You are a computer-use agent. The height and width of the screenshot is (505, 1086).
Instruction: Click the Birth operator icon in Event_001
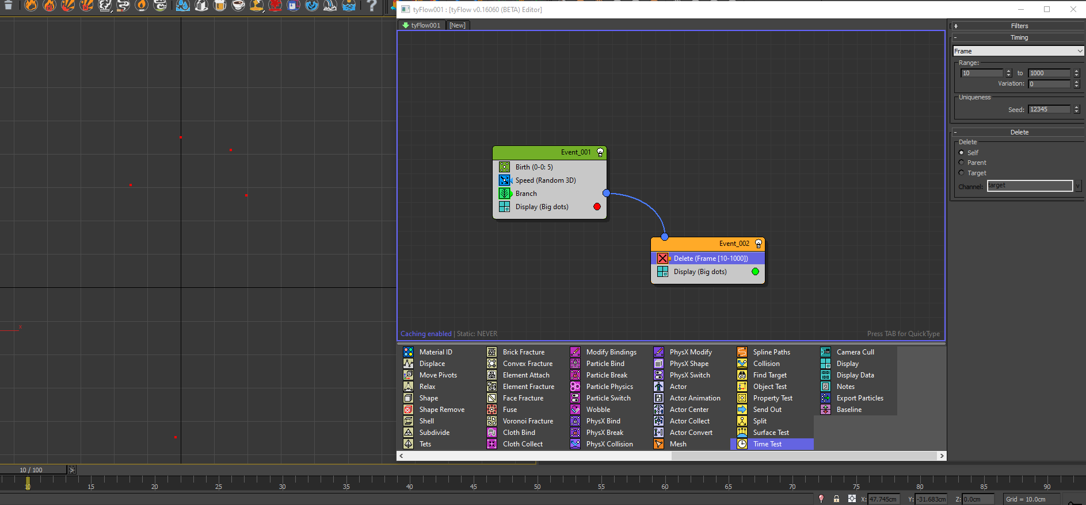click(x=505, y=167)
